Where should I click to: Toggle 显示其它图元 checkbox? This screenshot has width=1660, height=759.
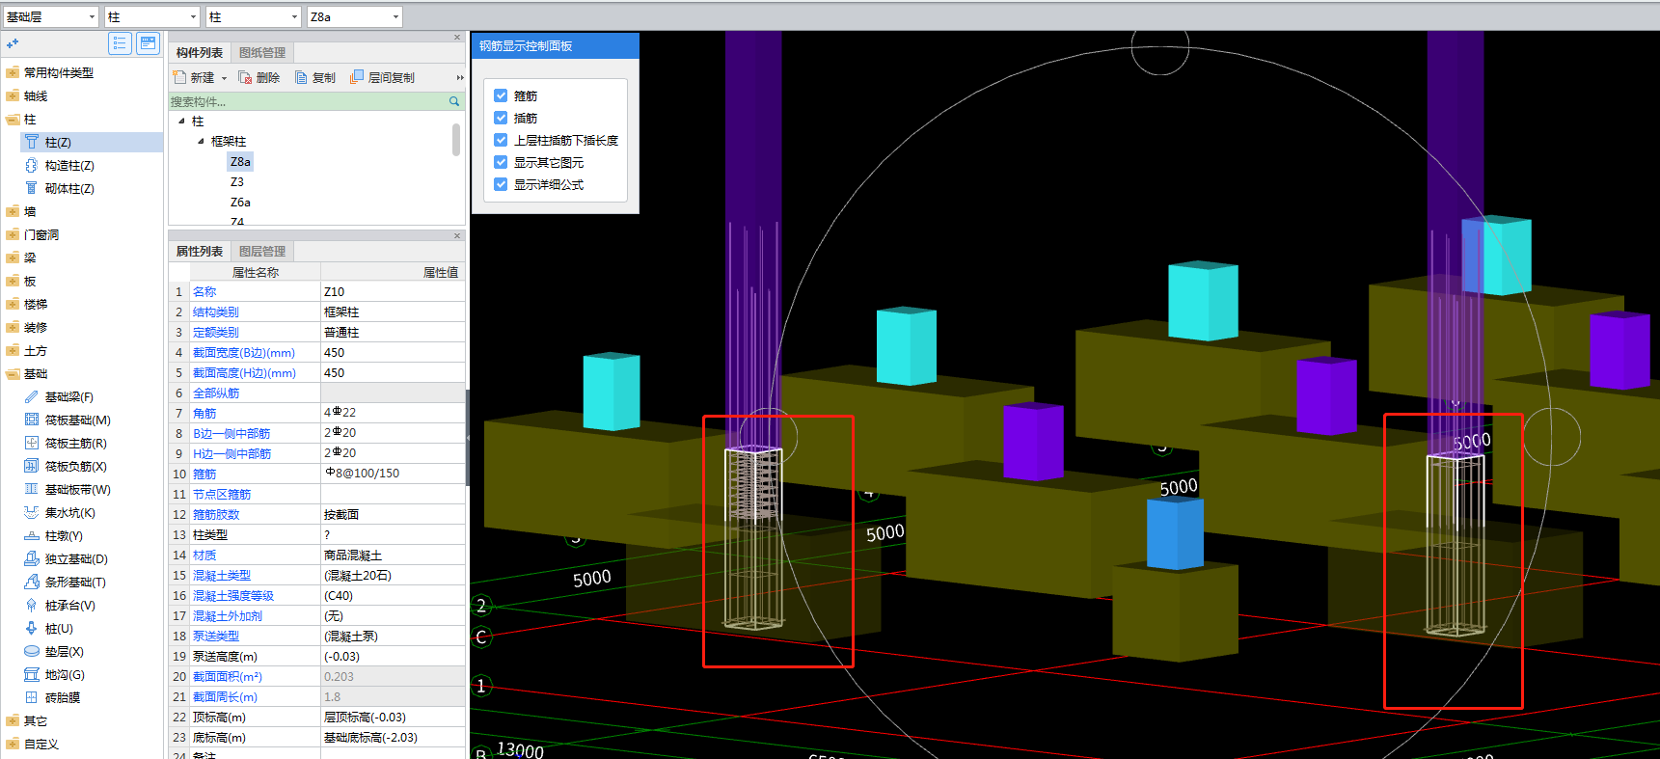[501, 162]
